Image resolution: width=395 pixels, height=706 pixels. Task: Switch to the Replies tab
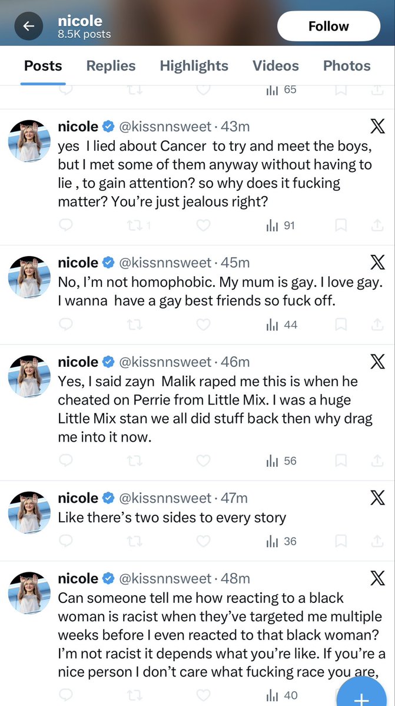pos(111,66)
